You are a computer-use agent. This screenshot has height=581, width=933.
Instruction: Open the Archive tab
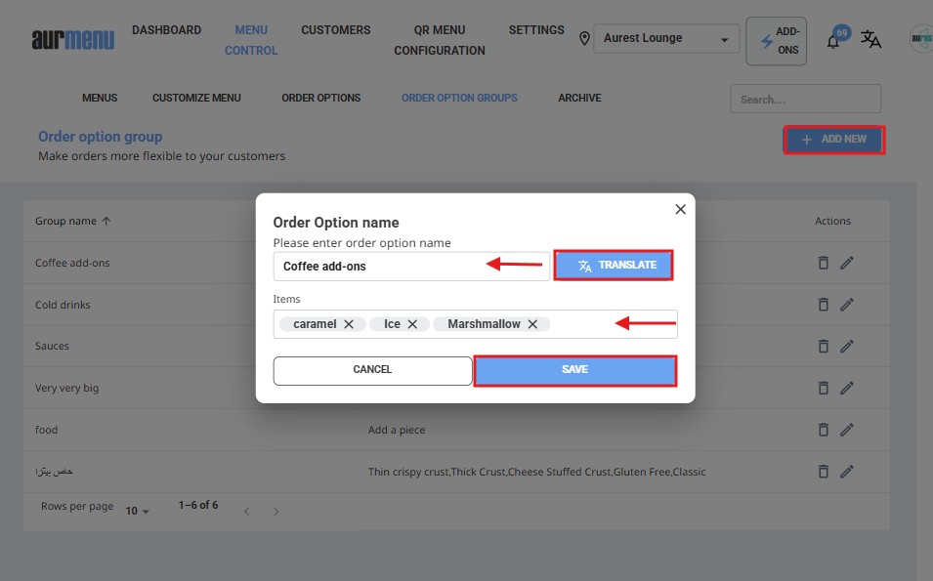579,98
